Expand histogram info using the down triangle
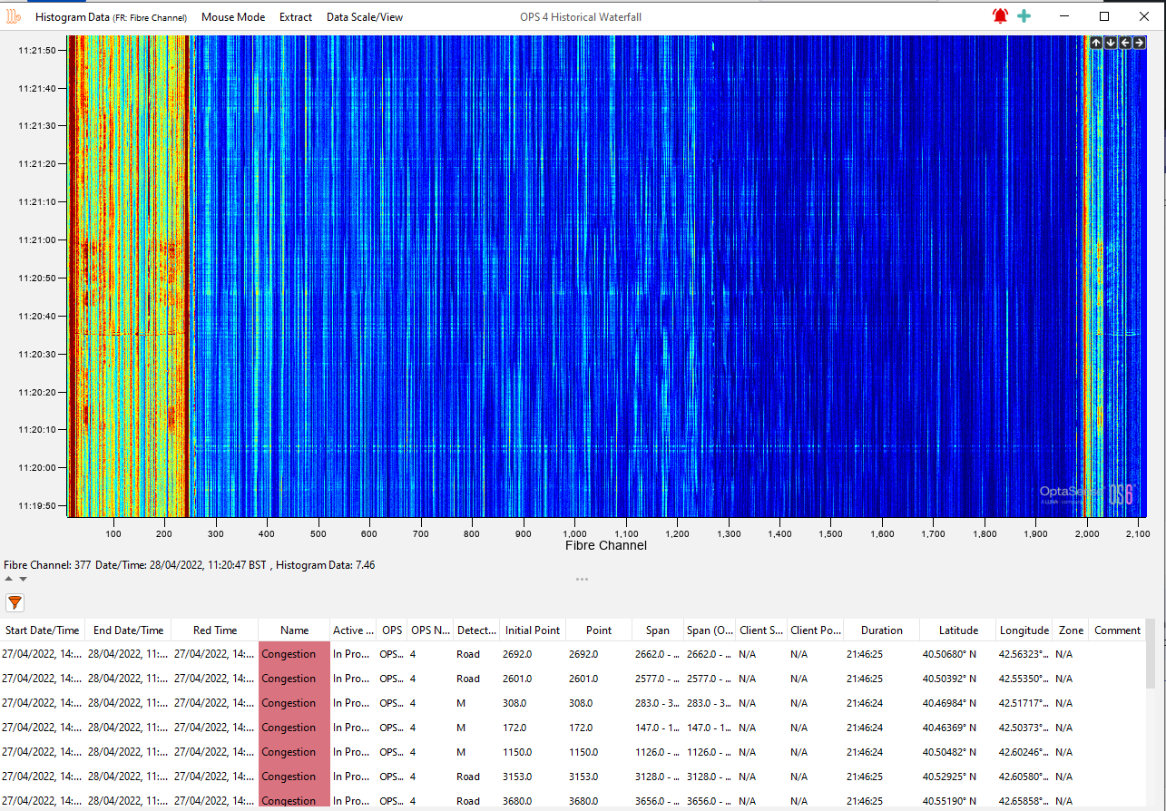1166x811 pixels. (23, 579)
